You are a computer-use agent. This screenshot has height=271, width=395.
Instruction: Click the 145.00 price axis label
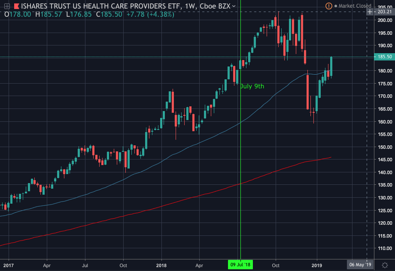pos(385,160)
